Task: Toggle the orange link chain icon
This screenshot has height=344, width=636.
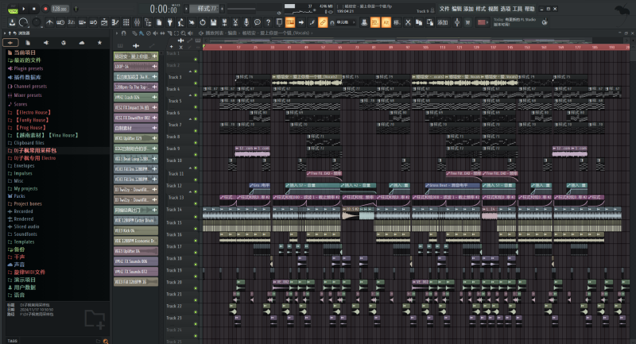Action: pos(323,22)
